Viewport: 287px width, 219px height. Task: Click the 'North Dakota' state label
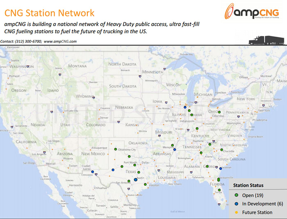(x=122, y=64)
